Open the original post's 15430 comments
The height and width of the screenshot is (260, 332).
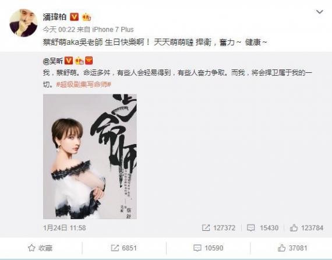(263, 228)
